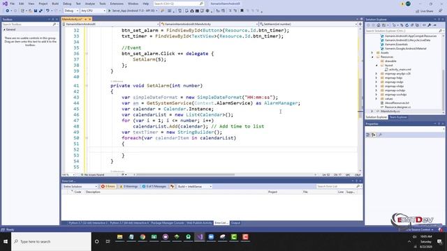The width and height of the screenshot is (447, 251).
Task: Click the editor horizontal scrollbar
Action: pyautogui.click(x=185, y=175)
